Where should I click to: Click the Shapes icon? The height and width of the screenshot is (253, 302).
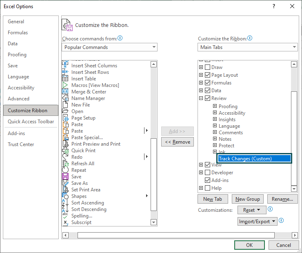pyautogui.click(x=65, y=196)
